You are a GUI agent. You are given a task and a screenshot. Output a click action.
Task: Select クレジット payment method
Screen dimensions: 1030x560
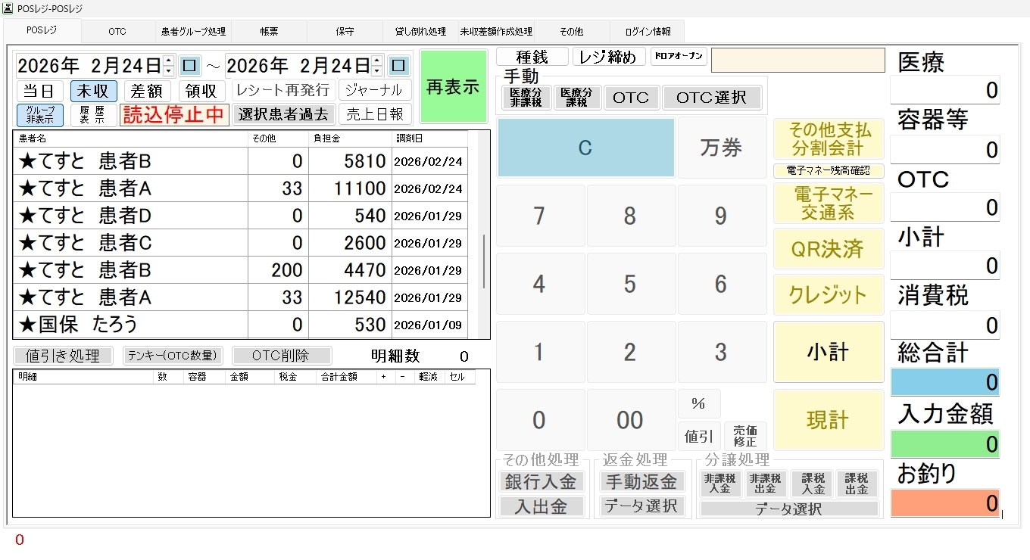(x=828, y=294)
